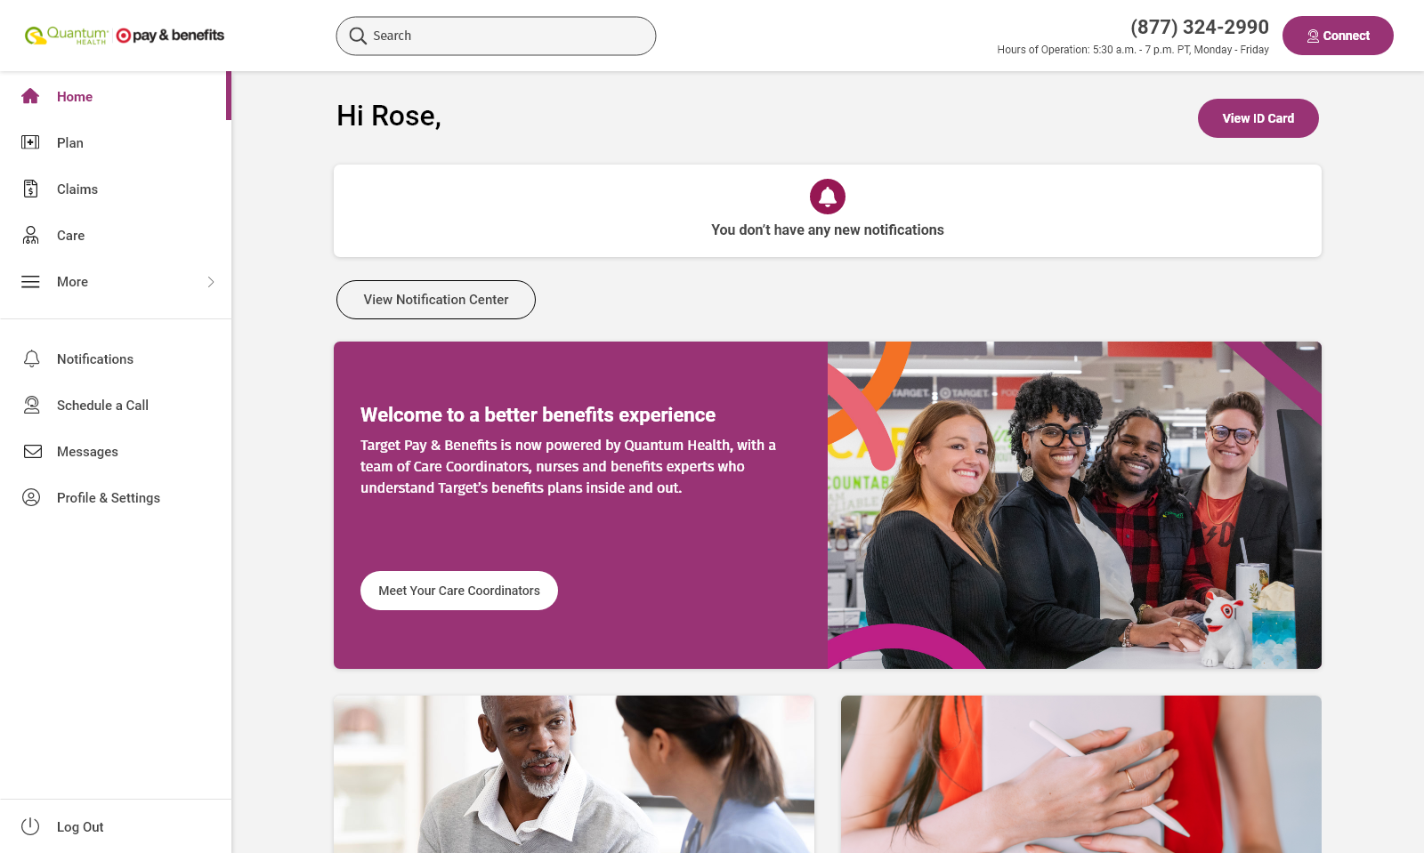1424x853 pixels.
Task: Click the Messages envelope icon
Action: coord(33,451)
